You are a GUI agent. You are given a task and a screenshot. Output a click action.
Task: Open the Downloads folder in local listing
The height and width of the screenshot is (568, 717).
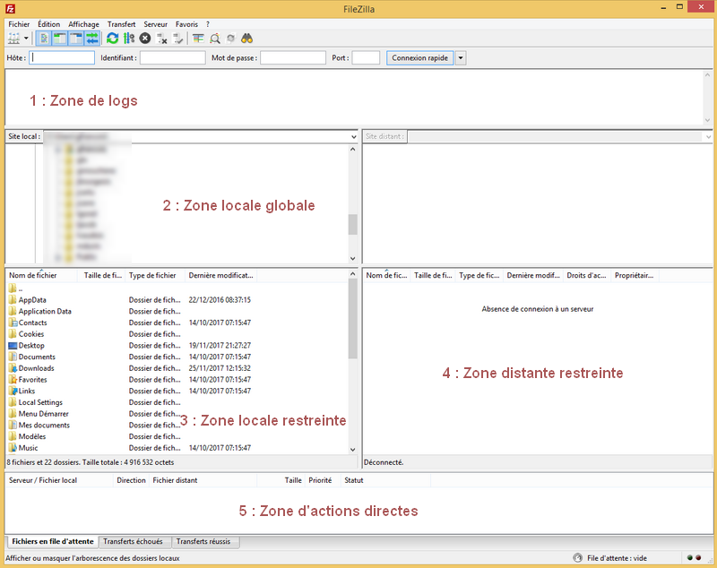pos(34,367)
